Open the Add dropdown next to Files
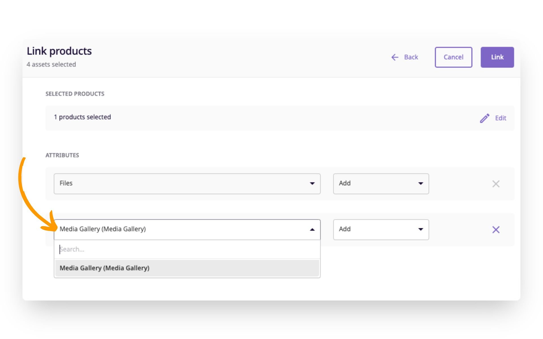 pyautogui.click(x=381, y=184)
